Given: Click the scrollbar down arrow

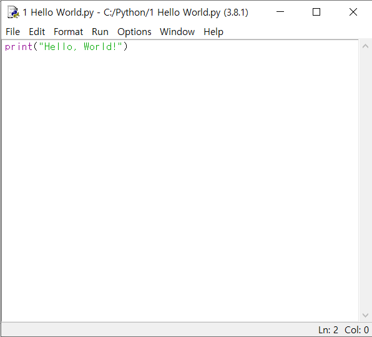Looking at the screenshot, I should [365, 315].
